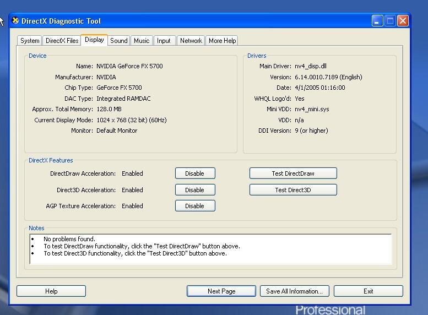Click the Device group label
This screenshot has height=315, width=428.
click(37, 56)
